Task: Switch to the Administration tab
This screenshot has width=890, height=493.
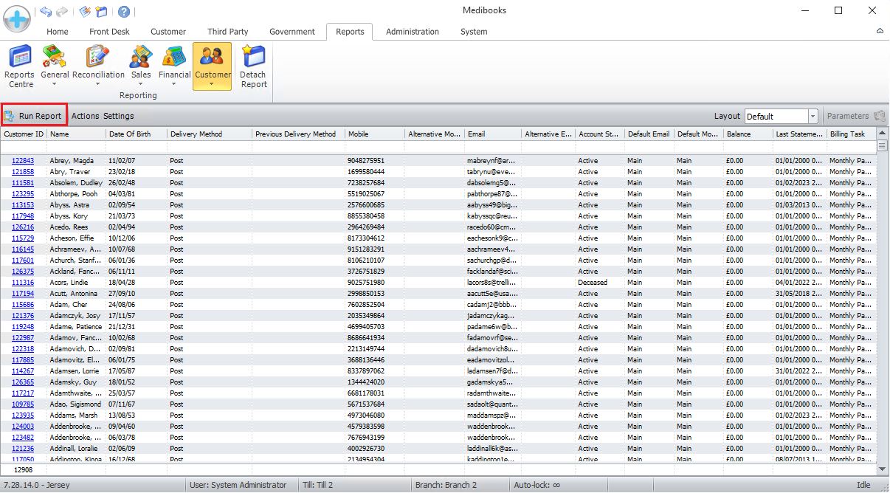Action: point(412,32)
